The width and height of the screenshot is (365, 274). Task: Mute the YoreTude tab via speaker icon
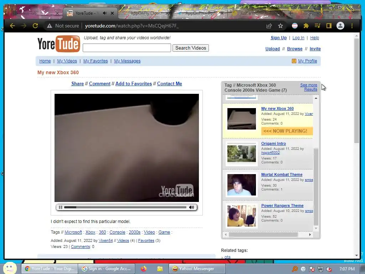(x=105, y=13)
